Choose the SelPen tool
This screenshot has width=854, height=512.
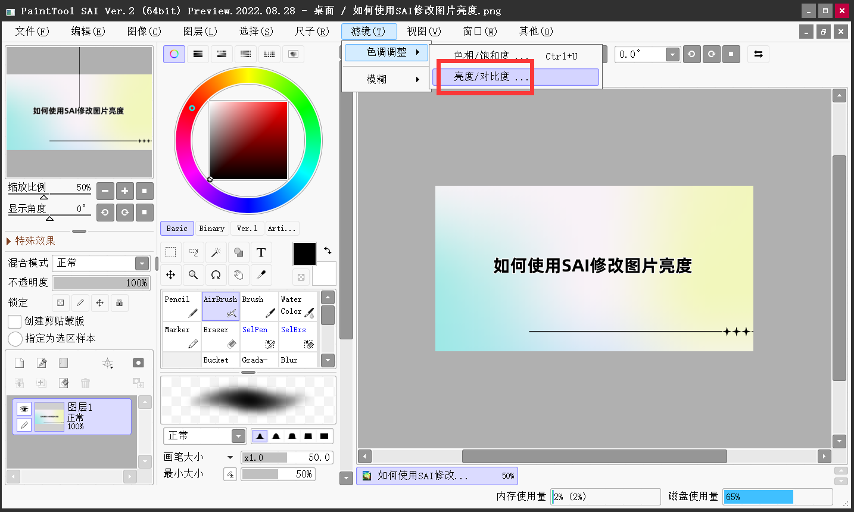tap(259, 336)
